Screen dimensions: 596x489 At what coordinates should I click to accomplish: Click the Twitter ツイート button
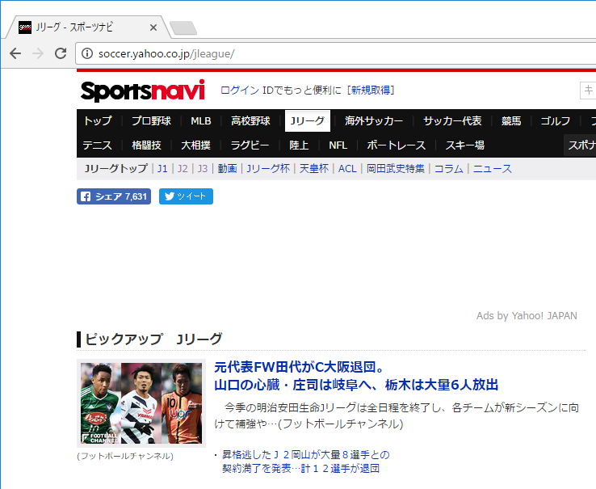pos(186,196)
